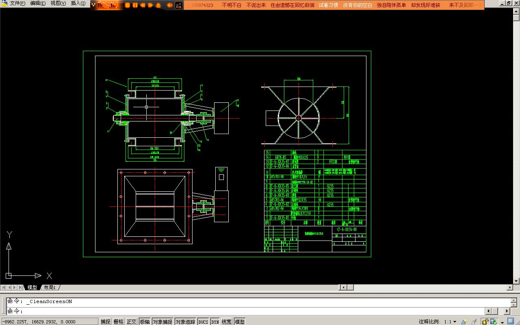
Task: Toggle 对象追踪 object snap tracking
Action: coord(185,321)
